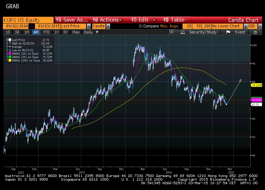Screen dimensions: 265x190
Task: Click the white Last Price legend swatch
Action: pyautogui.click(x=10, y=40)
